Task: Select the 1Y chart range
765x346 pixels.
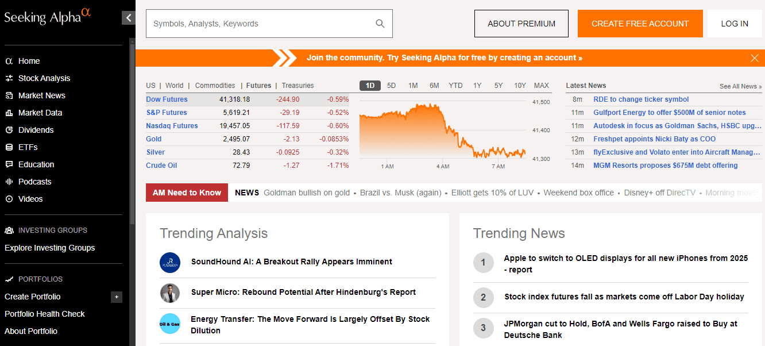Action: point(477,86)
